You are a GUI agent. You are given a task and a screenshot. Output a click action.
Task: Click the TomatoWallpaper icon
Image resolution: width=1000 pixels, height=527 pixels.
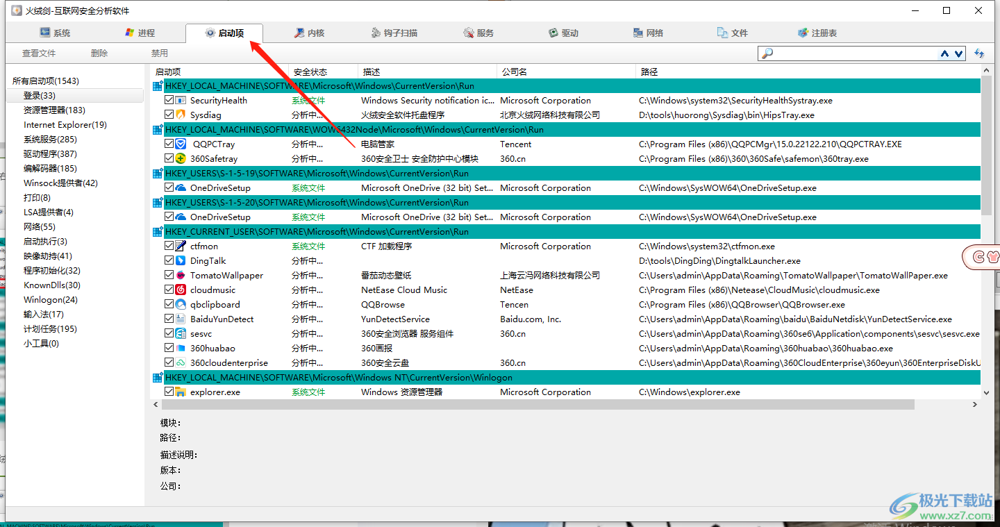pyautogui.click(x=181, y=276)
